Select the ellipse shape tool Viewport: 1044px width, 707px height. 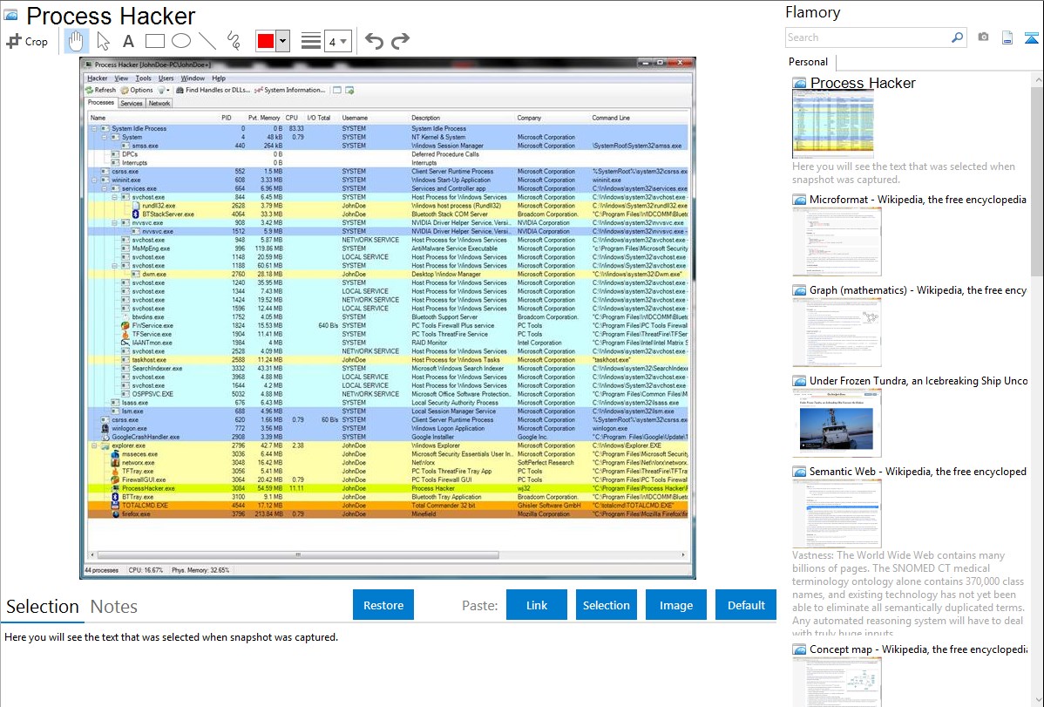click(x=180, y=41)
